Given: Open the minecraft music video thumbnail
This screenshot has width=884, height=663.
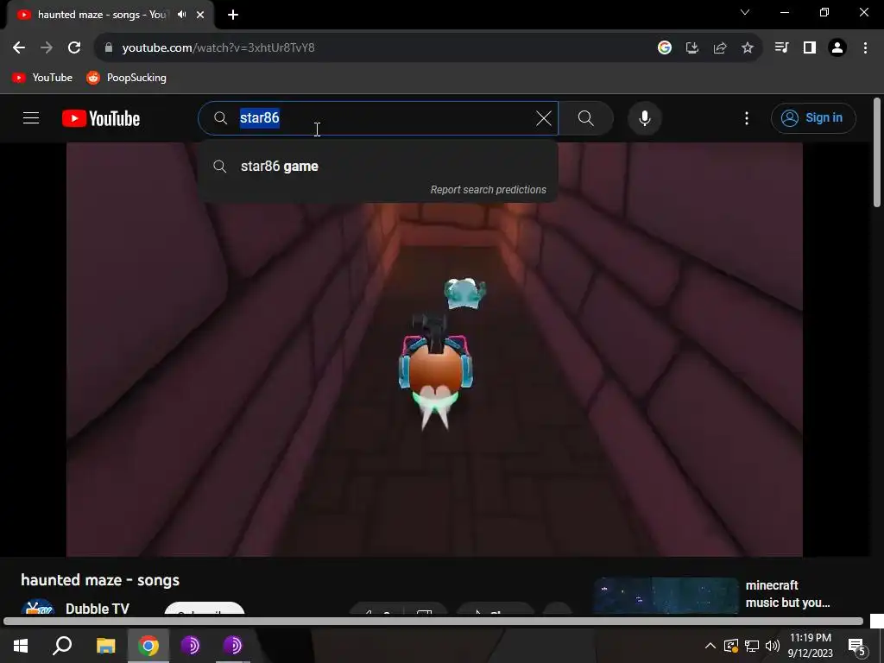Looking at the screenshot, I should point(666,596).
